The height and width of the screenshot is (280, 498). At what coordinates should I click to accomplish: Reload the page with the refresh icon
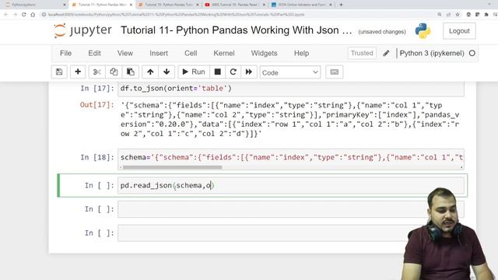pyautogui.click(x=24, y=15)
